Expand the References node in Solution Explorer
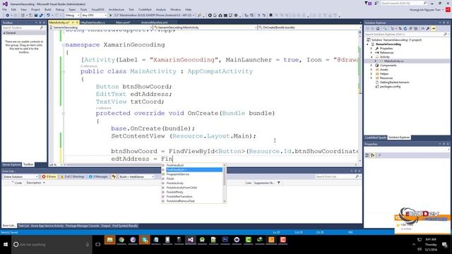 click(371, 53)
